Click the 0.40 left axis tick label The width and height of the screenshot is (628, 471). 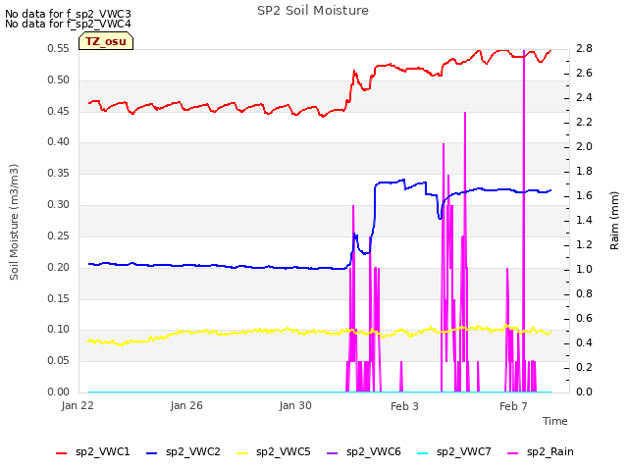click(59, 141)
